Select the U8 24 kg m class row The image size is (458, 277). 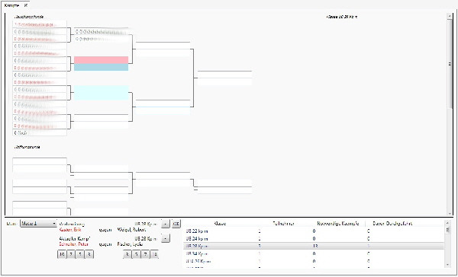click(x=314, y=238)
